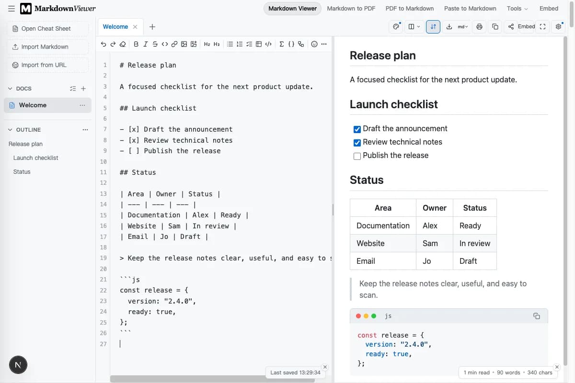Uncheck 'Review technical notes' checkbox
The height and width of the screenshot is (383, 575).
(357, 143)
